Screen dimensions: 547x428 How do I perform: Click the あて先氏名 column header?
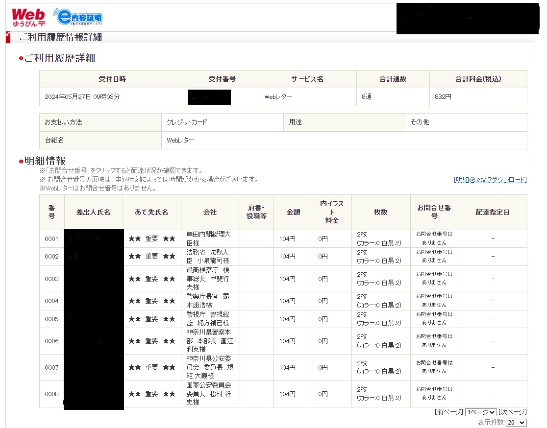point(151,212)
